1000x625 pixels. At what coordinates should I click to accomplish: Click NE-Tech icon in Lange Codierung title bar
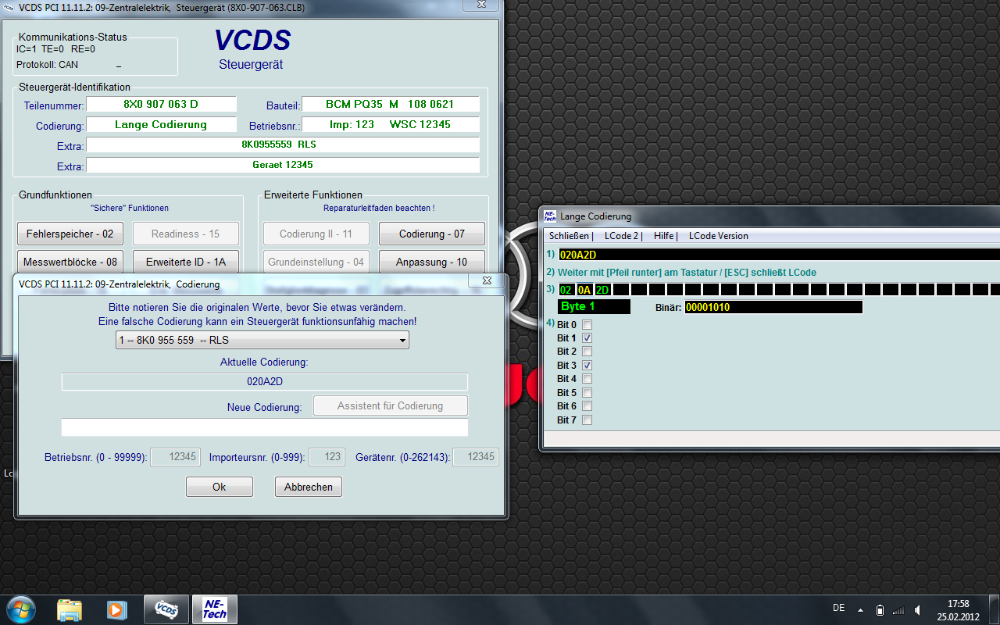550,216
